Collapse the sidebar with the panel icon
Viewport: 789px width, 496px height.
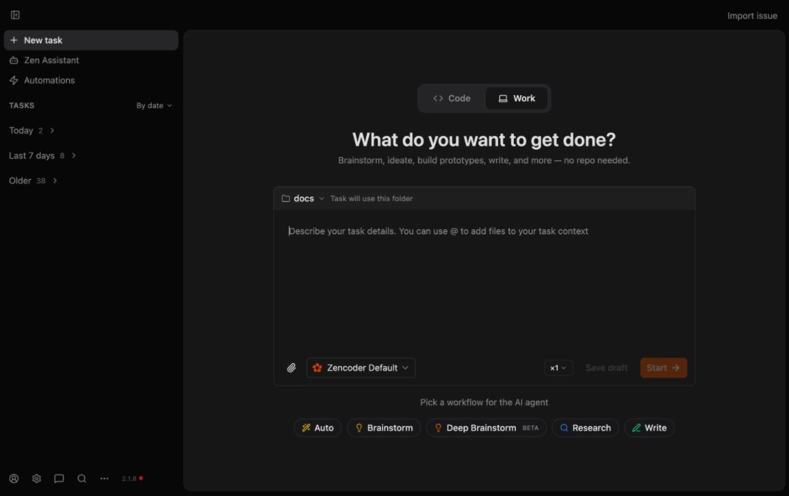click(x=15, y=15)
